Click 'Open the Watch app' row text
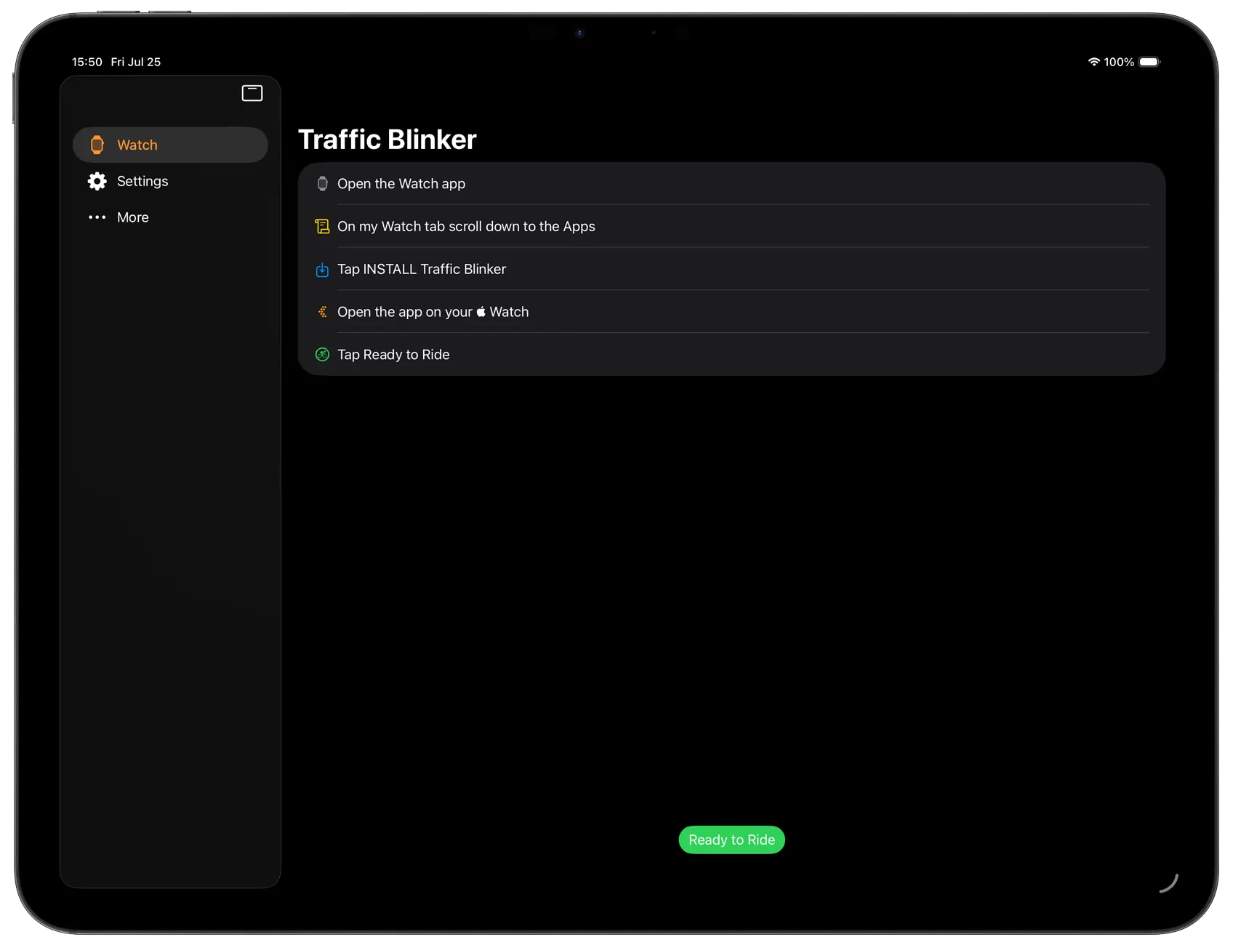The image size is (1233, 945). pyautogui.click(x=401, y=184)
